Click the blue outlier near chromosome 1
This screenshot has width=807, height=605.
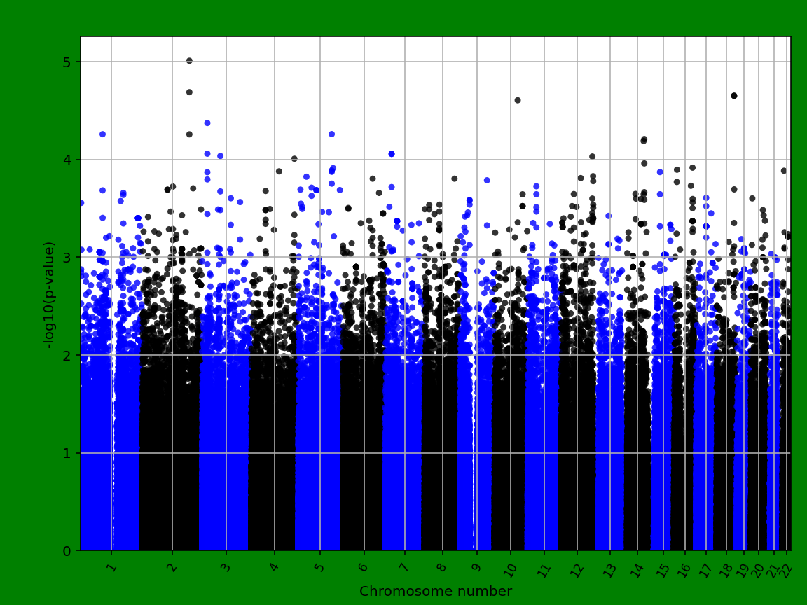click(102, 133)
